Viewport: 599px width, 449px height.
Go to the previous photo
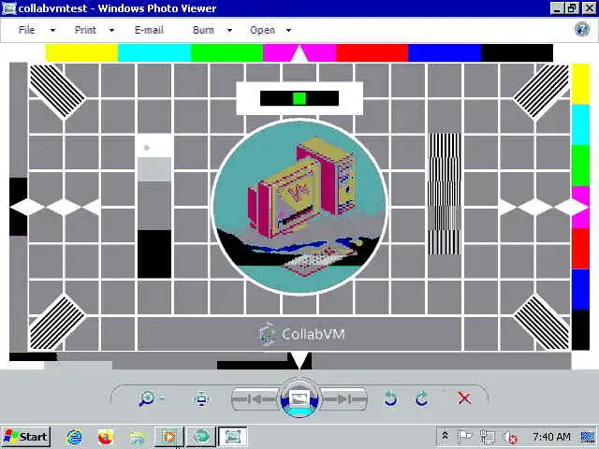click(x=255, y=399)
